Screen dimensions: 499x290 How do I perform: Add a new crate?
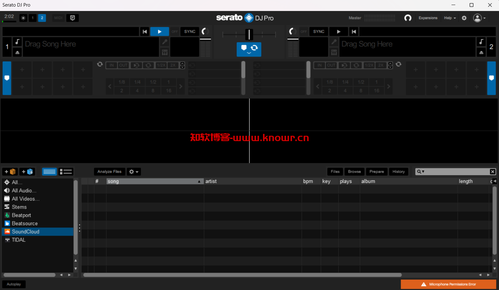click(10, 172)
